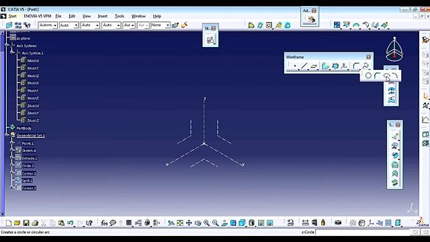Click the Rotate view icon
The width and height of the screenshot is (430, 242).
(198, 223)
